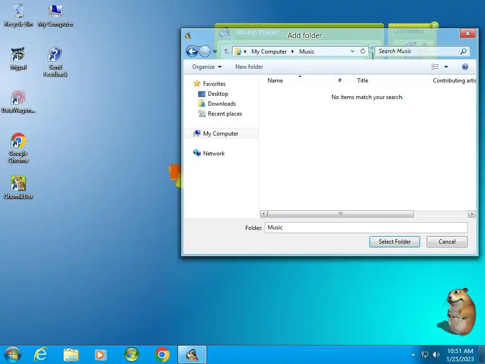Open Internet Explorer from taskbar
485x364 pixels.
41,355
